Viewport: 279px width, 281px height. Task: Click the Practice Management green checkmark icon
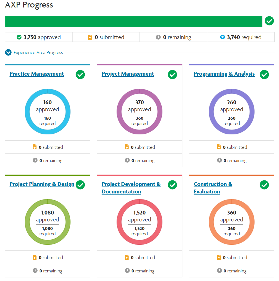pyautogui.click(x=80, y=75)
